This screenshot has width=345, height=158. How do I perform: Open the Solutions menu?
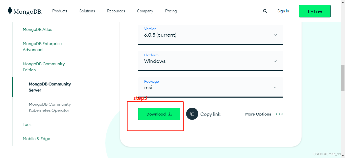[x=87, y=11]
